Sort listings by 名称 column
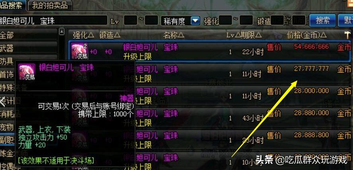Viewport: 353px width, 170px height. 174,35
